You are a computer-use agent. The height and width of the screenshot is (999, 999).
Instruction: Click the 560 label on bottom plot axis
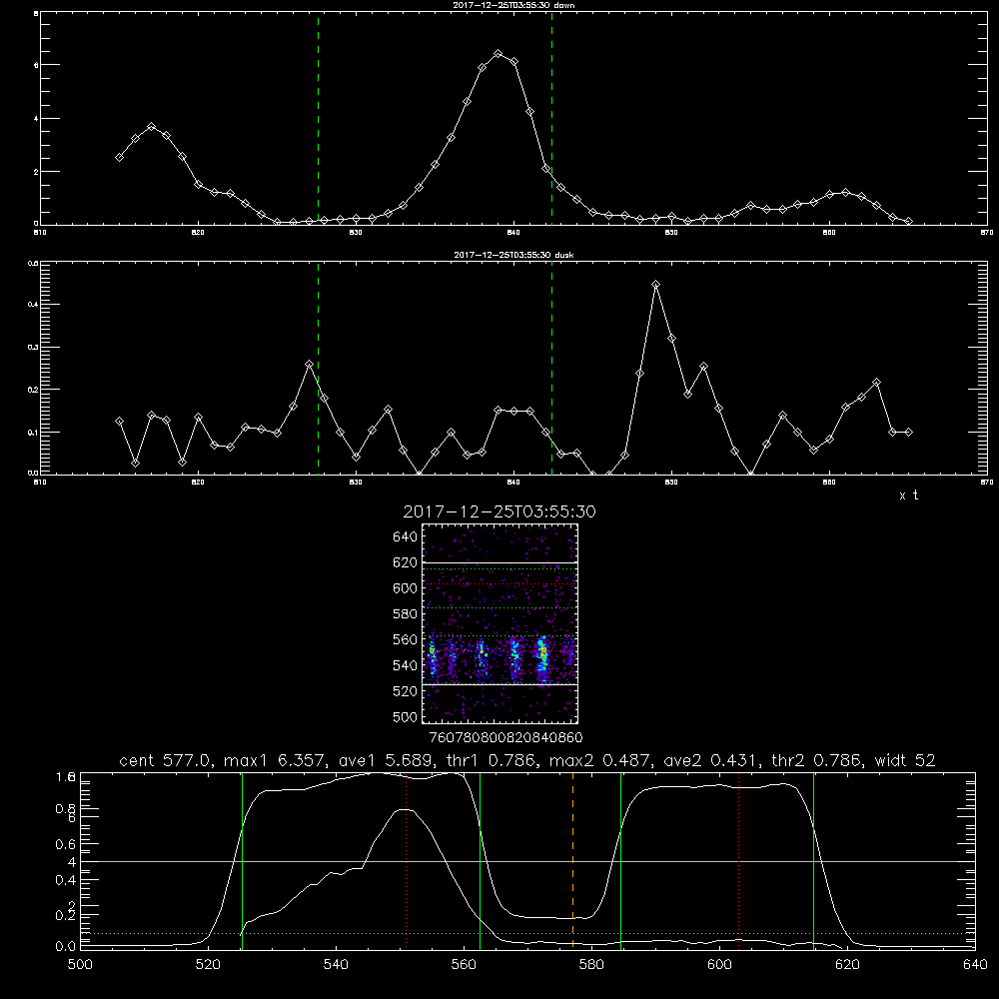click(464, 965)
